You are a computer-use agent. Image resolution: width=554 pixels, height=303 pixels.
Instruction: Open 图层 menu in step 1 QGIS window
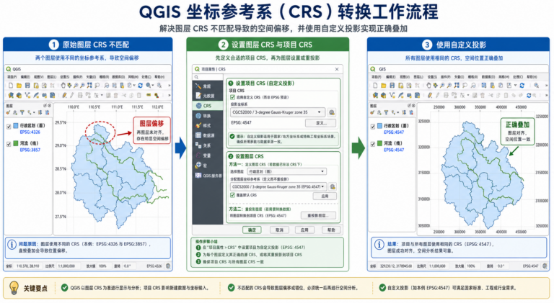pyautogui.click(x=52, y=77)
